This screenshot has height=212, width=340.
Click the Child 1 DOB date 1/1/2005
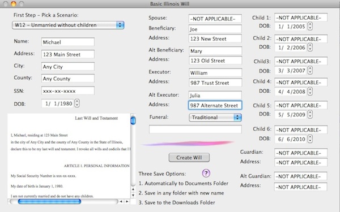point(291,27)
